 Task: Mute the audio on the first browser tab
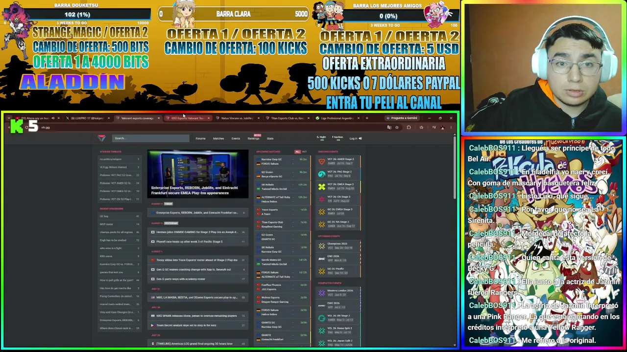[x=53, y=118]
